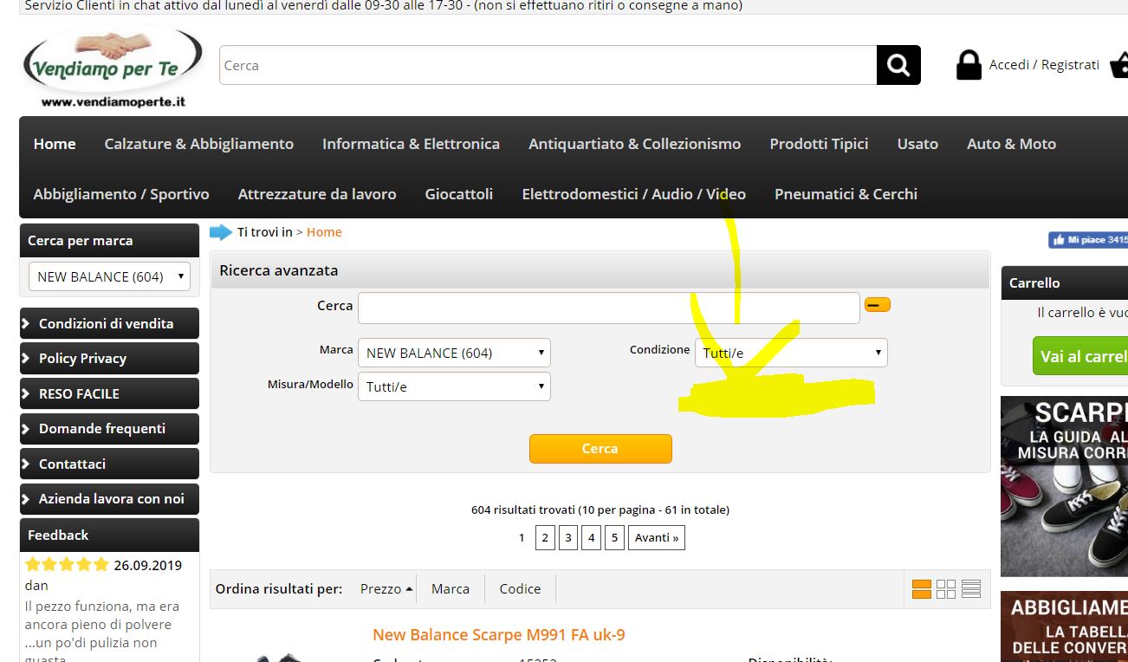Click Home breadcrumb link

click(324, 232)
